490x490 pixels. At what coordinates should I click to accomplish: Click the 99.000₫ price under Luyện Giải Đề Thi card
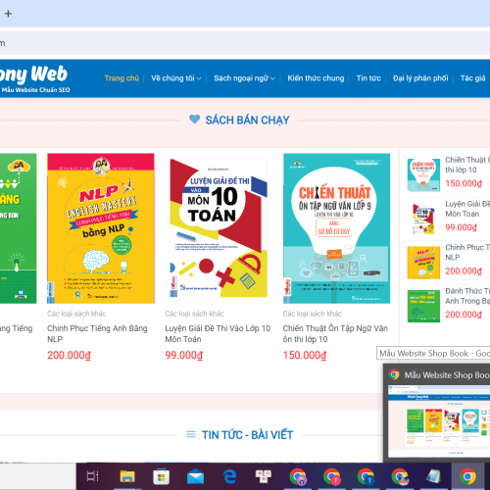click(x=184, y=355)
